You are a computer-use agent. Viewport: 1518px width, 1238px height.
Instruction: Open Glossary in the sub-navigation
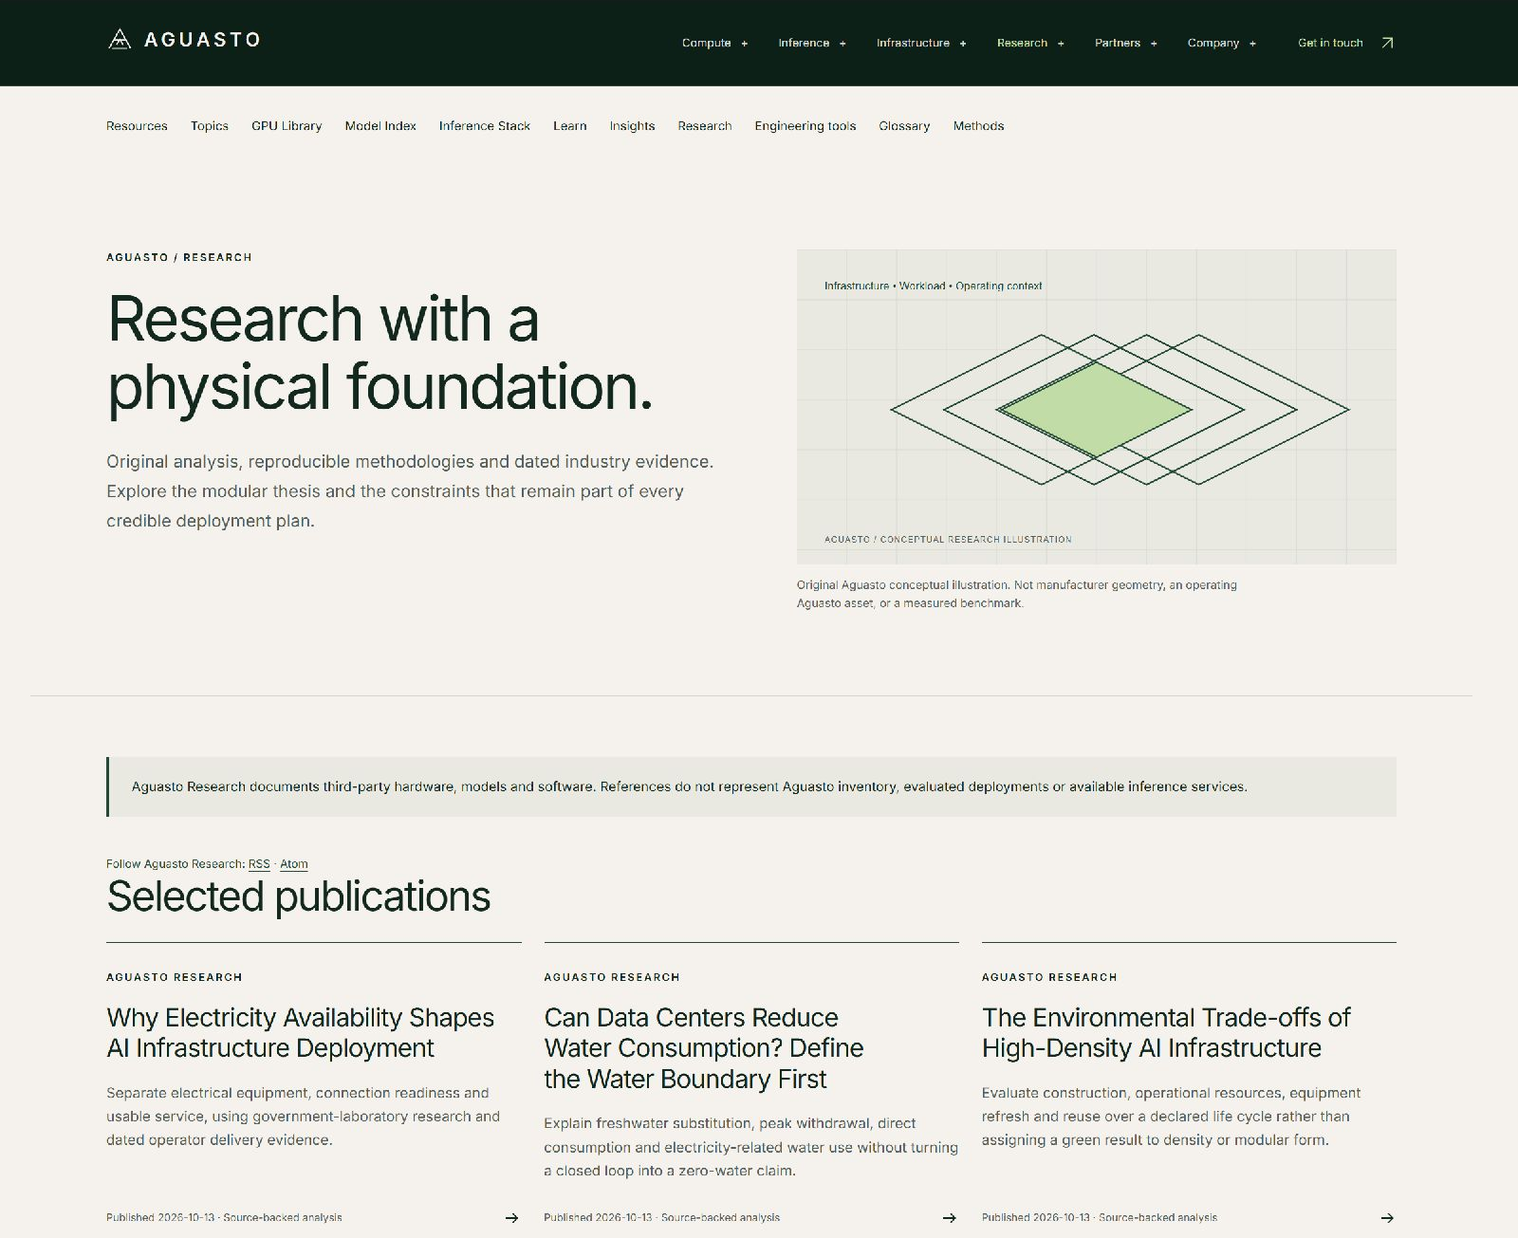(904, 126)
